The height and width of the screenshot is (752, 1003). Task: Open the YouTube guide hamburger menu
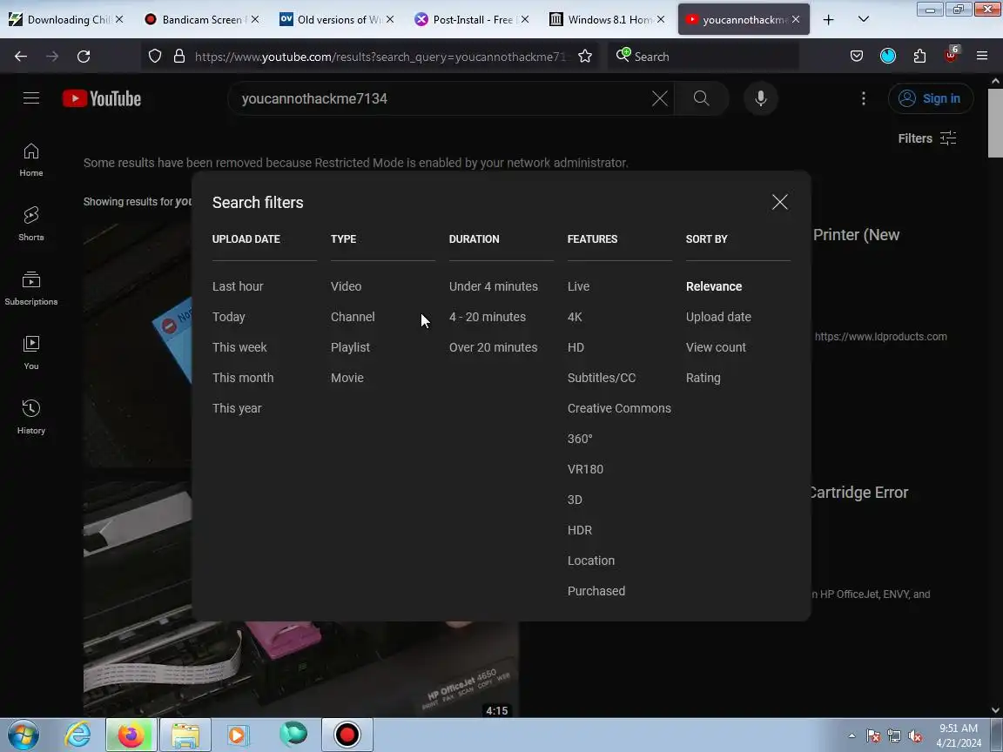pyautogui.click(x=31, y=97)
